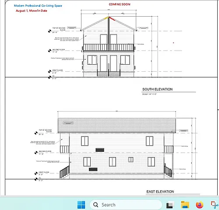Click the magnifier icon in taskbar search
This screenshot has height=210, width=219.
pyautogui.click(x=96, y=205)
